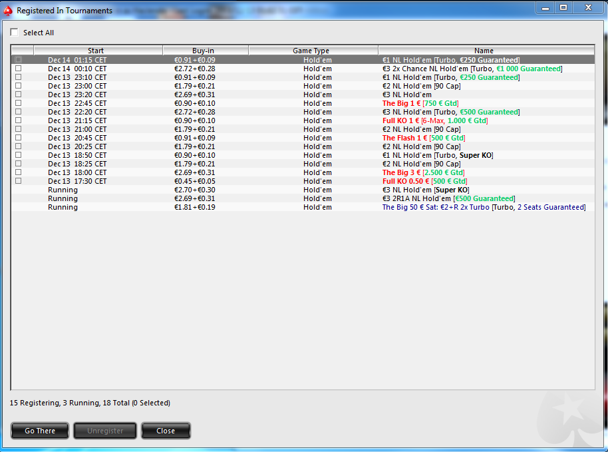Sort by the Game Type column header

tap(313, 51)
